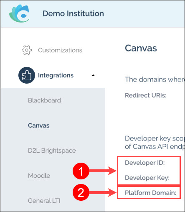Click the Redirect URIs label
This screenshot has height=212, width=185.
click(x=146, y=95)
